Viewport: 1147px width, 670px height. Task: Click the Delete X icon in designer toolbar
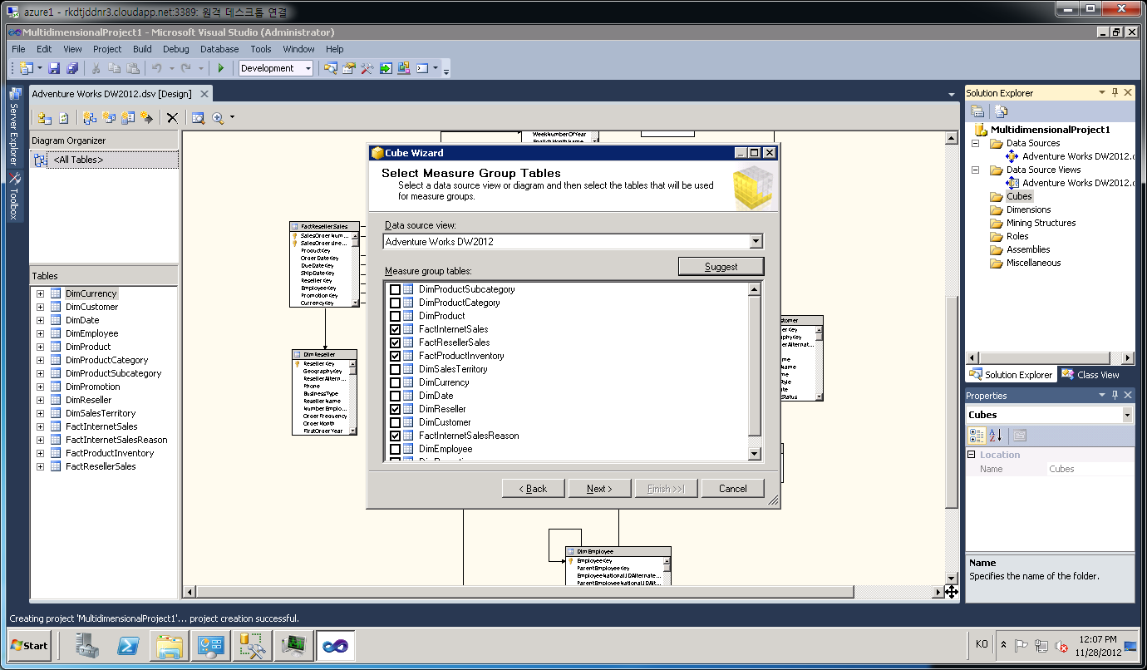(172, 118)
